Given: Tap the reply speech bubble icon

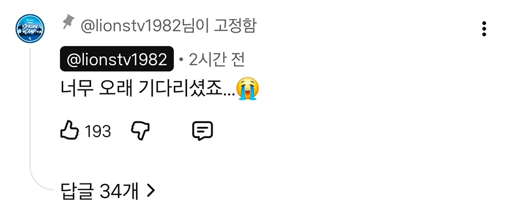Looking at the screenshot, I should click(202, 131).
